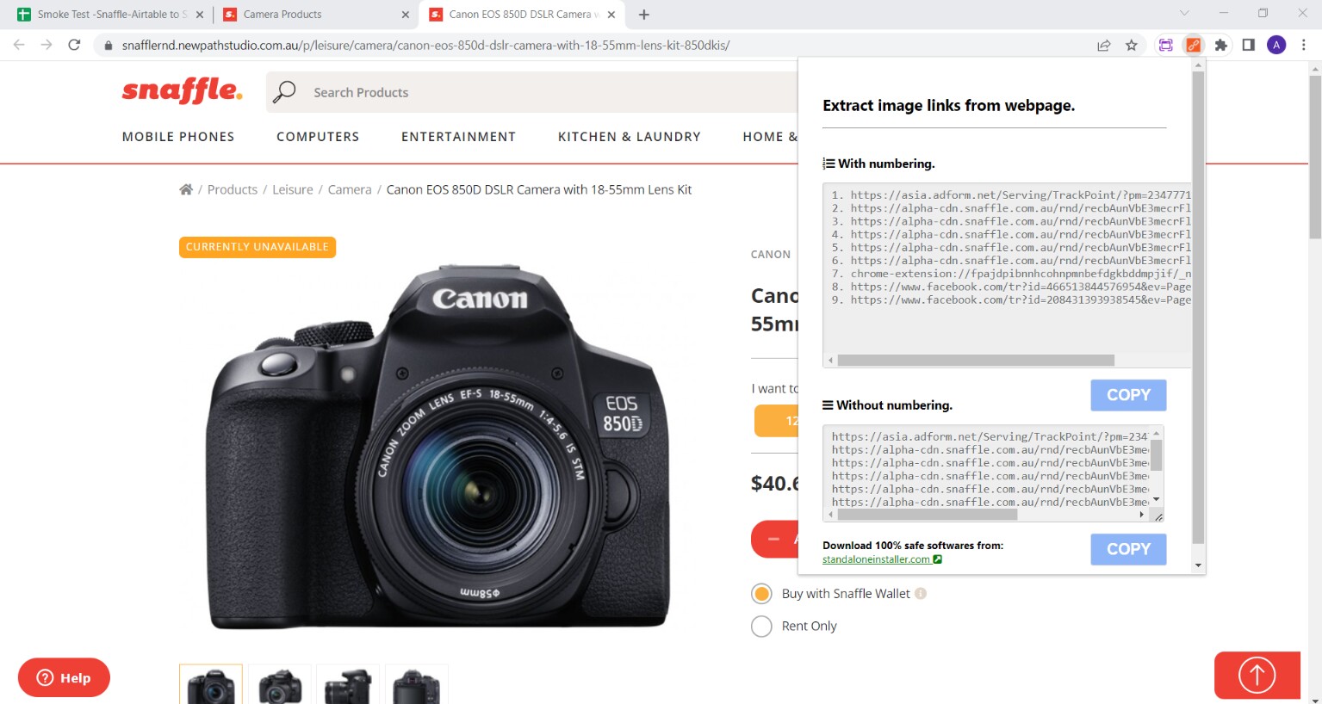Open the standaloneinstaller.com link
This screenshot has width=1322, height=704.
(877, 559)
